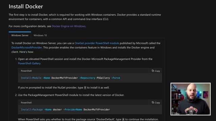Screen dimensions: 216x121
Task: Click the paragraph starting 'The first step is to install Docker'
Action: click(85, 17)
